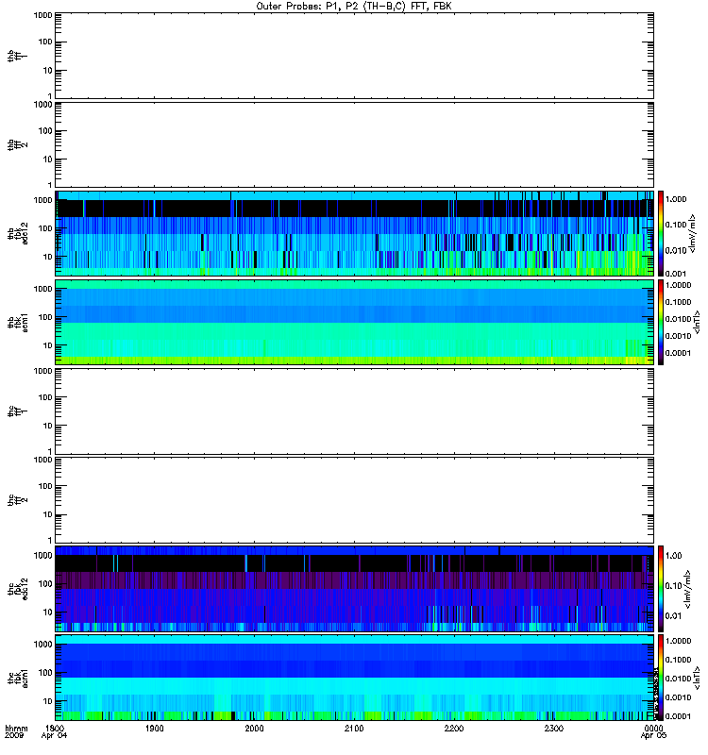Click the '<|nT|>' unit label beside thb scm1 bar
Screen dimensions: 708x755
[697, 322]
